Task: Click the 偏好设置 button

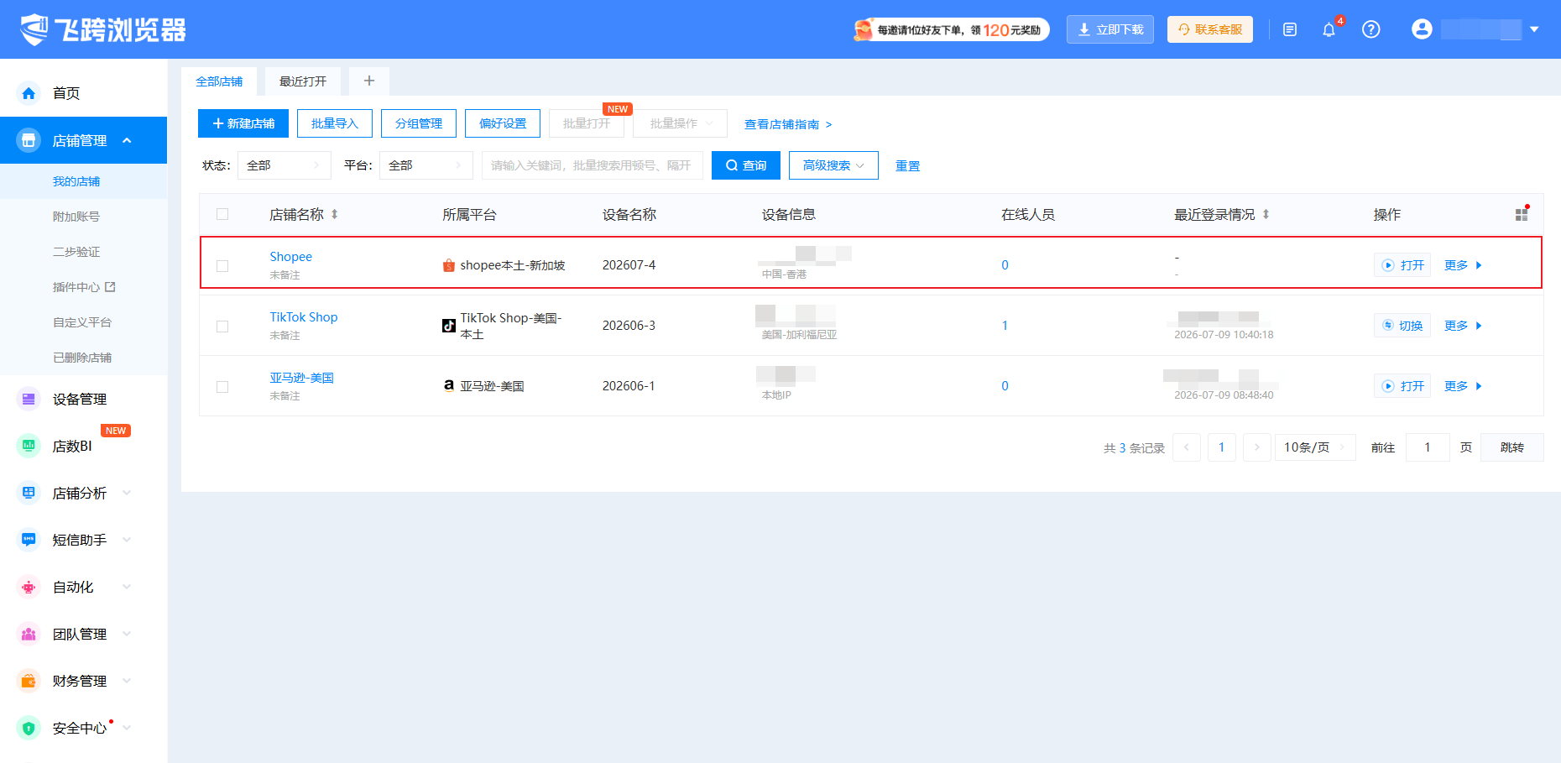Action: click(x=503, y=123)
